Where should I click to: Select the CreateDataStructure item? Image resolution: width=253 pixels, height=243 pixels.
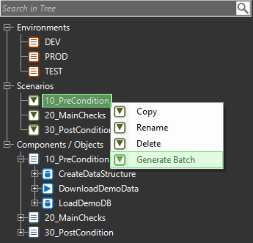pos(97,174)
